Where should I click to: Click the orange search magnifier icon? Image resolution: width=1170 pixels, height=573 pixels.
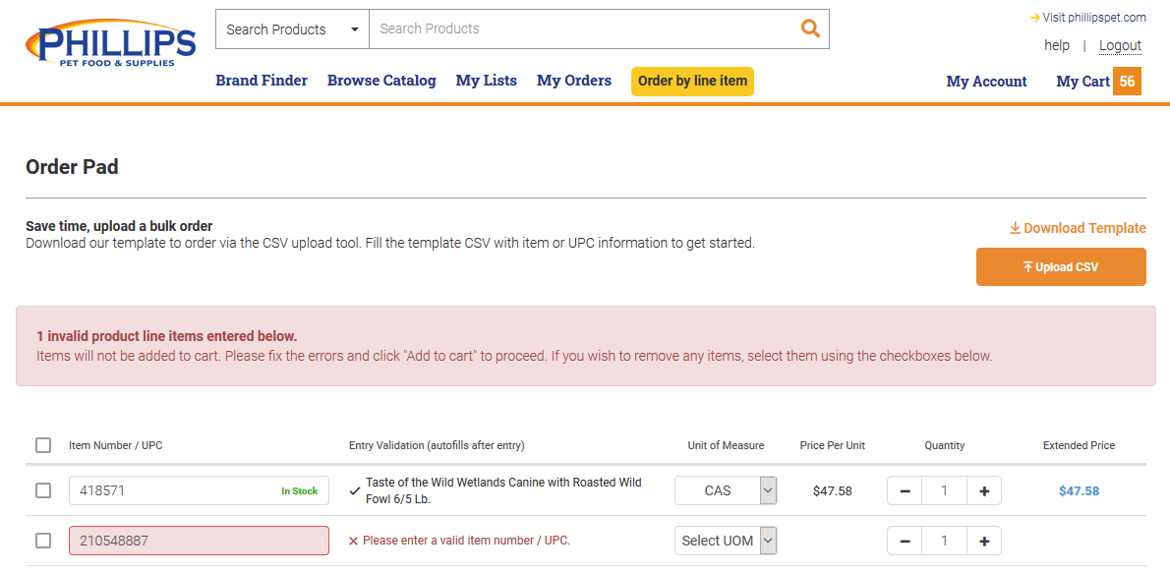point(810,29)
